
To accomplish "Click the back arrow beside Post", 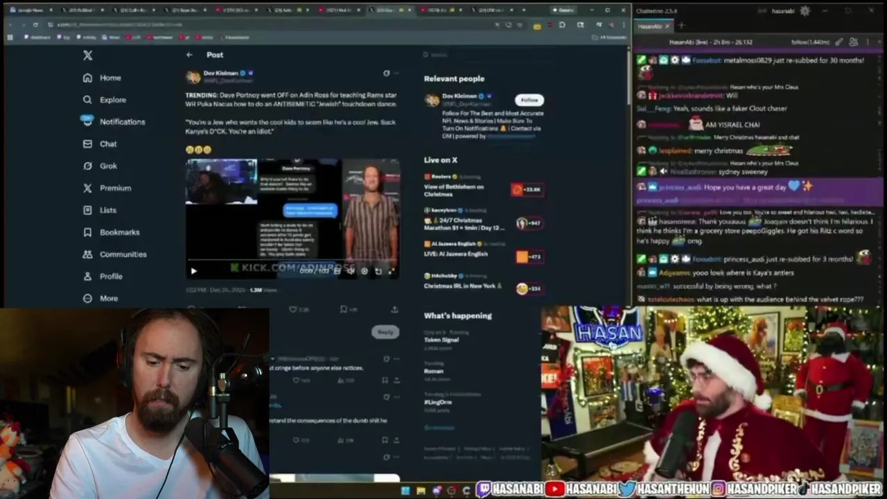I will click(189, 55).
